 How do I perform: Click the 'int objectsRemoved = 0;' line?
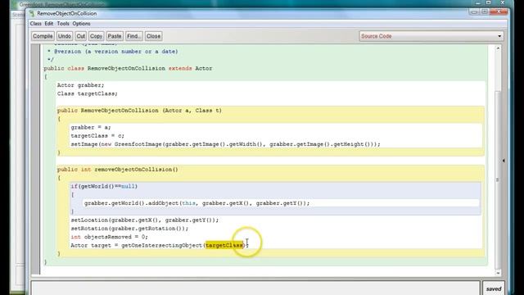pyautogui.click(x=109, y=237)
